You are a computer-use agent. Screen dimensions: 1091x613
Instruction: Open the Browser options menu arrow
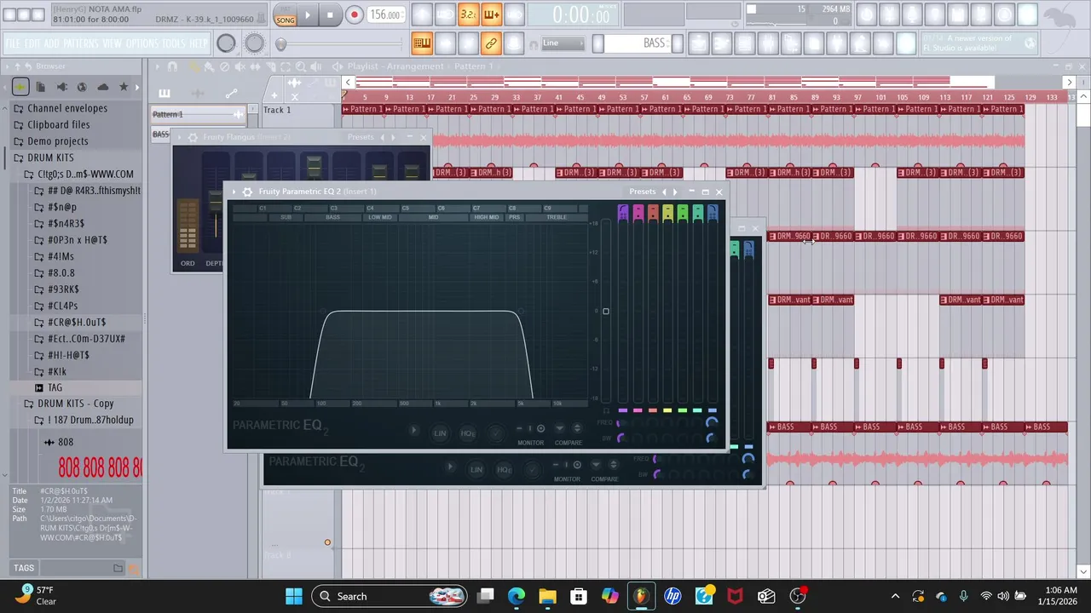click(x=7, y=66)
